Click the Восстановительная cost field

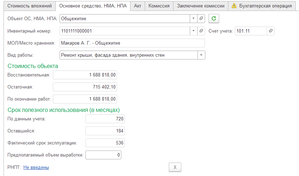(x=85, y=75)
